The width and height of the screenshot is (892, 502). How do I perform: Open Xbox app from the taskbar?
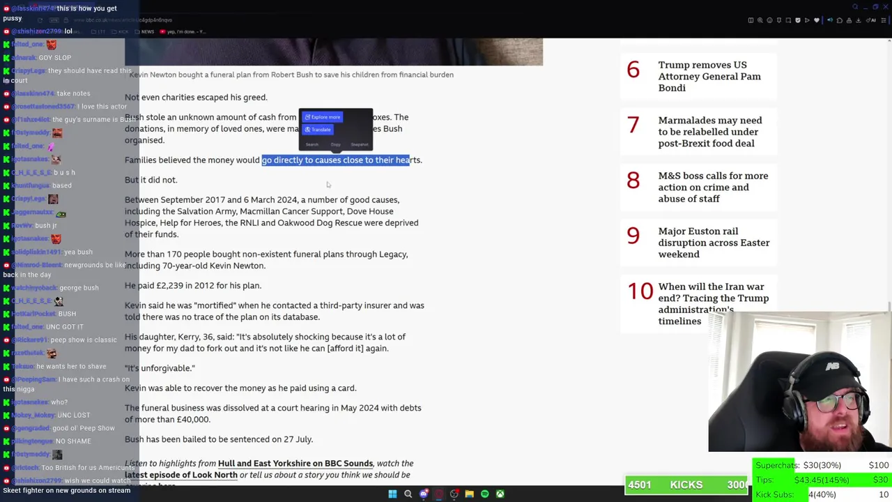click(500, 494)
